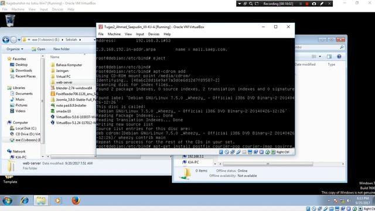The height and width of the screenshot is (211, 375).
Task: Click optical disc indicator in Tugas2 VM status bar
Action: click(227, 152)
